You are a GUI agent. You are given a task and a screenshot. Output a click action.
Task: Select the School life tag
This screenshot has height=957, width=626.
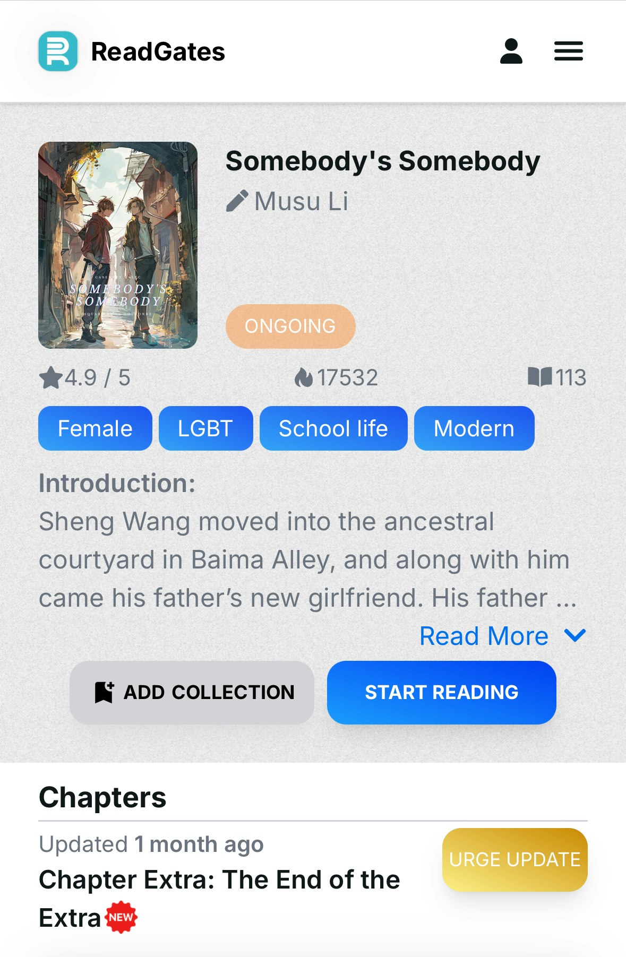click(333, 428)
